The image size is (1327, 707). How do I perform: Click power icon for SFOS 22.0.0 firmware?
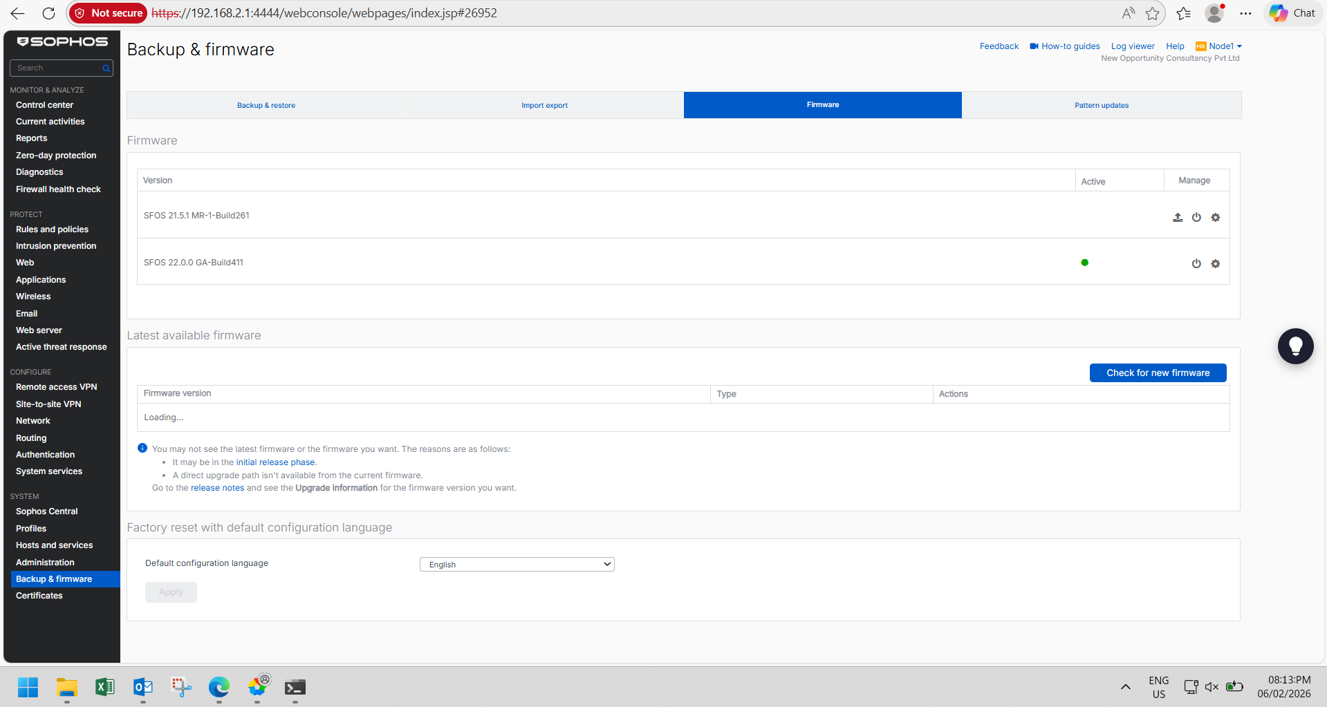click(x=1196, y=263)
